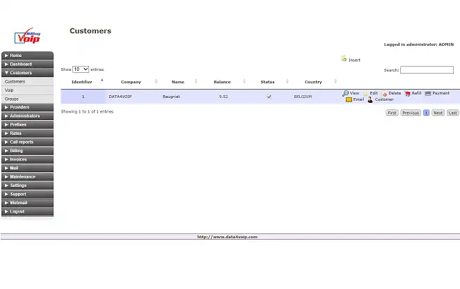
Task: Focus the Search input field
Action: pos(427,69)
